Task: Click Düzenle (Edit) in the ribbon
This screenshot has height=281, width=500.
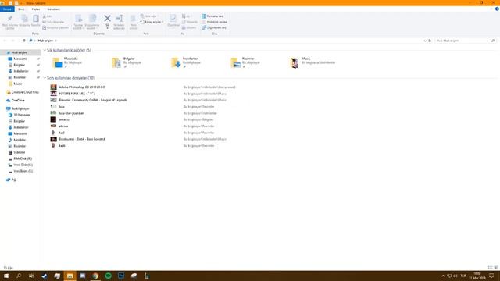Action: click(190, 22)
